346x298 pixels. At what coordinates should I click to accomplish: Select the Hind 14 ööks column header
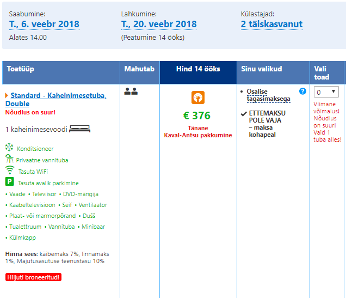(198, 69)
